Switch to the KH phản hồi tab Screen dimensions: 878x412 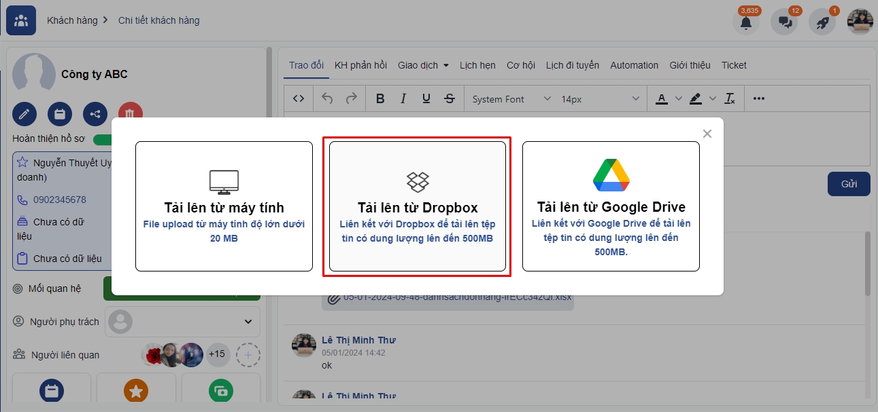[x=360, y=65]
